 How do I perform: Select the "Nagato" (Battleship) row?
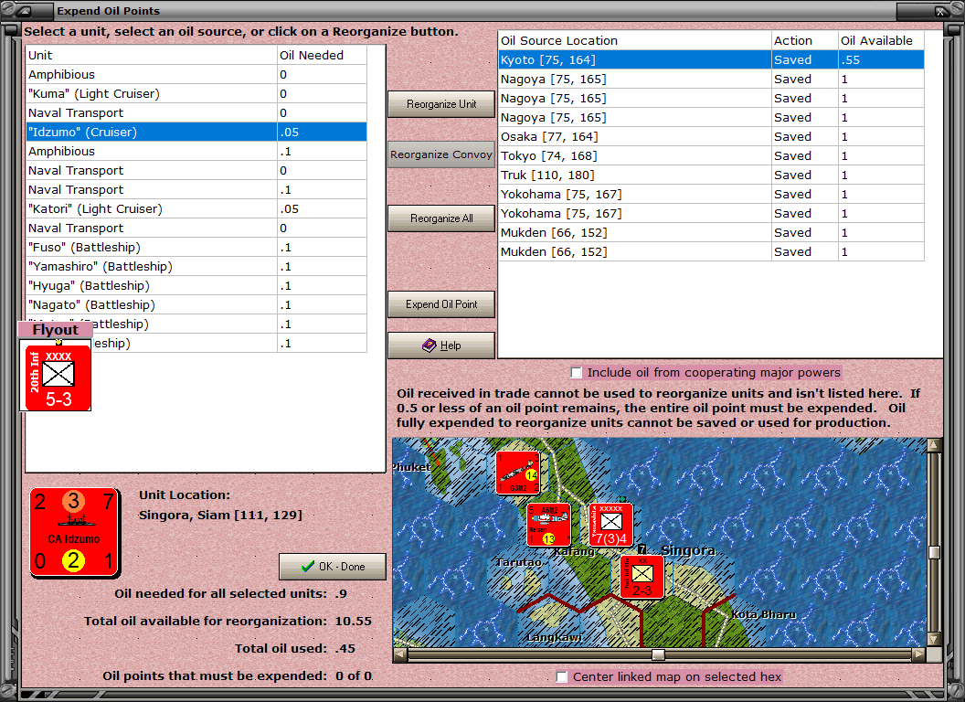click(x=196, y=304)
